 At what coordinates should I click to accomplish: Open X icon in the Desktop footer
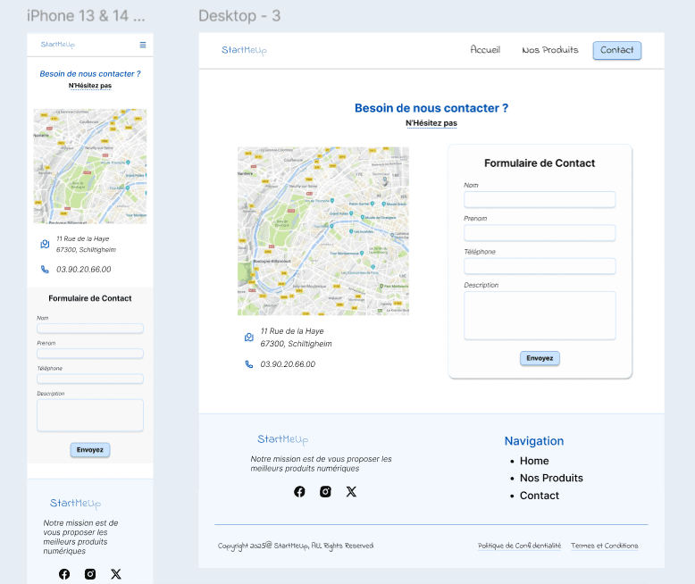(x=351, y=491)
